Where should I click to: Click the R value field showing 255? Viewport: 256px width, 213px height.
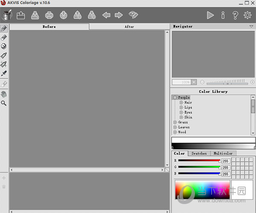coord(226,161)
